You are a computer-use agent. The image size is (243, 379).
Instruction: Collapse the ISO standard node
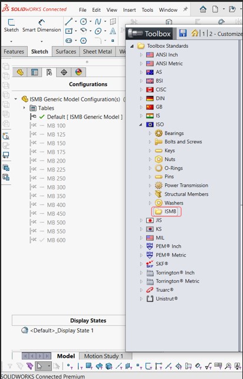(141, 124)
